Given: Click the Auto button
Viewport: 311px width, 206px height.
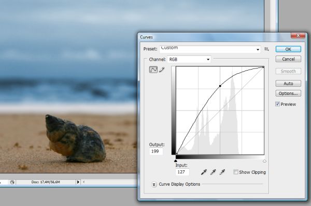Looking at the screenshot, I should 288,84.
